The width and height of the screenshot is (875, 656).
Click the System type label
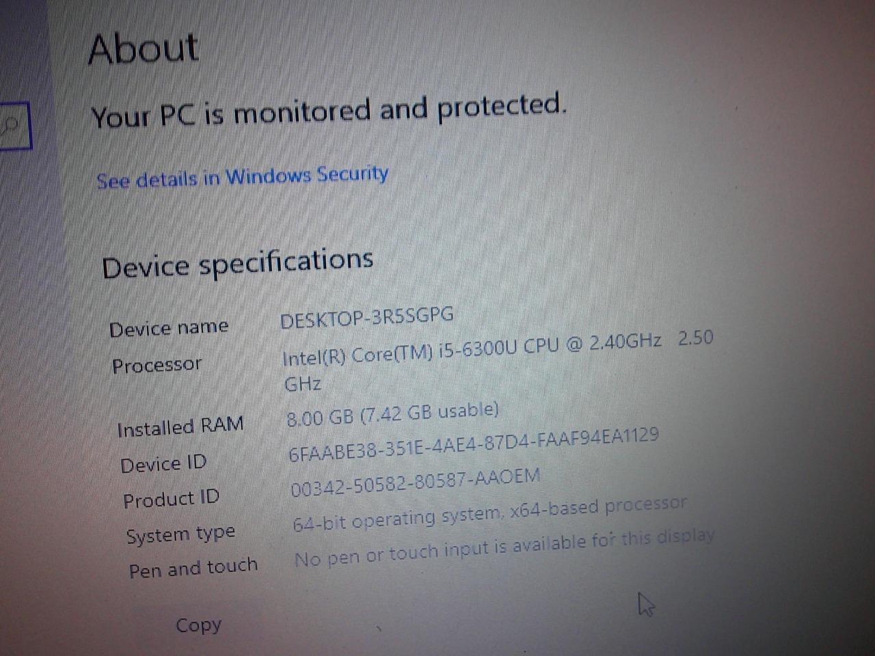coord(181,535)
